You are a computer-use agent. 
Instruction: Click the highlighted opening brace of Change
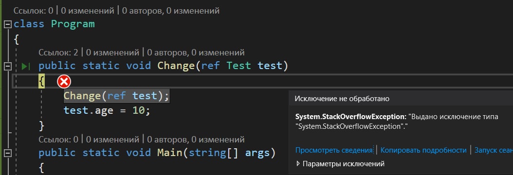(41, 82)
